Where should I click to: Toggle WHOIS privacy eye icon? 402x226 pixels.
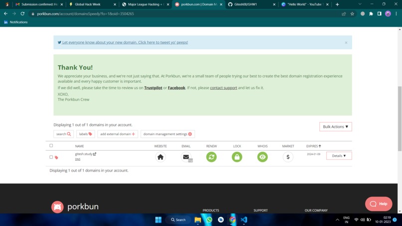[x=262, y=157]
